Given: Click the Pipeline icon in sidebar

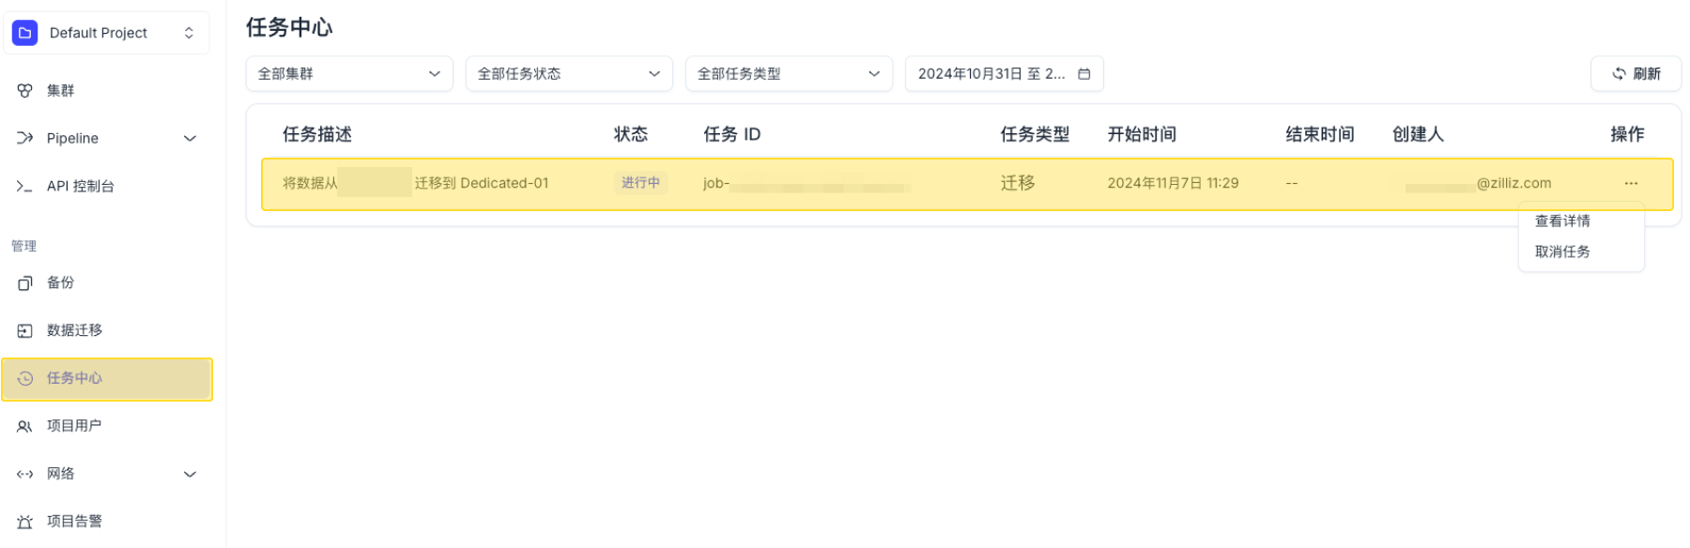Looking at the screenshot, I should 25,138.
